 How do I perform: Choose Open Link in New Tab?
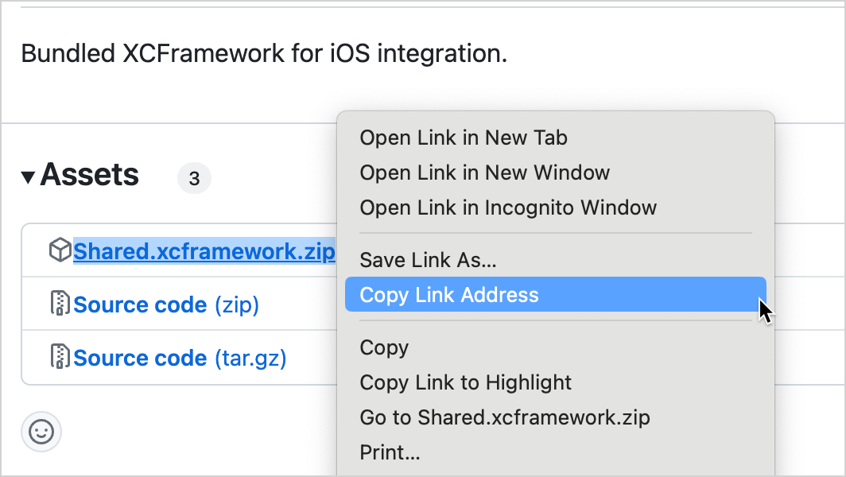click(x=463, y=138)
